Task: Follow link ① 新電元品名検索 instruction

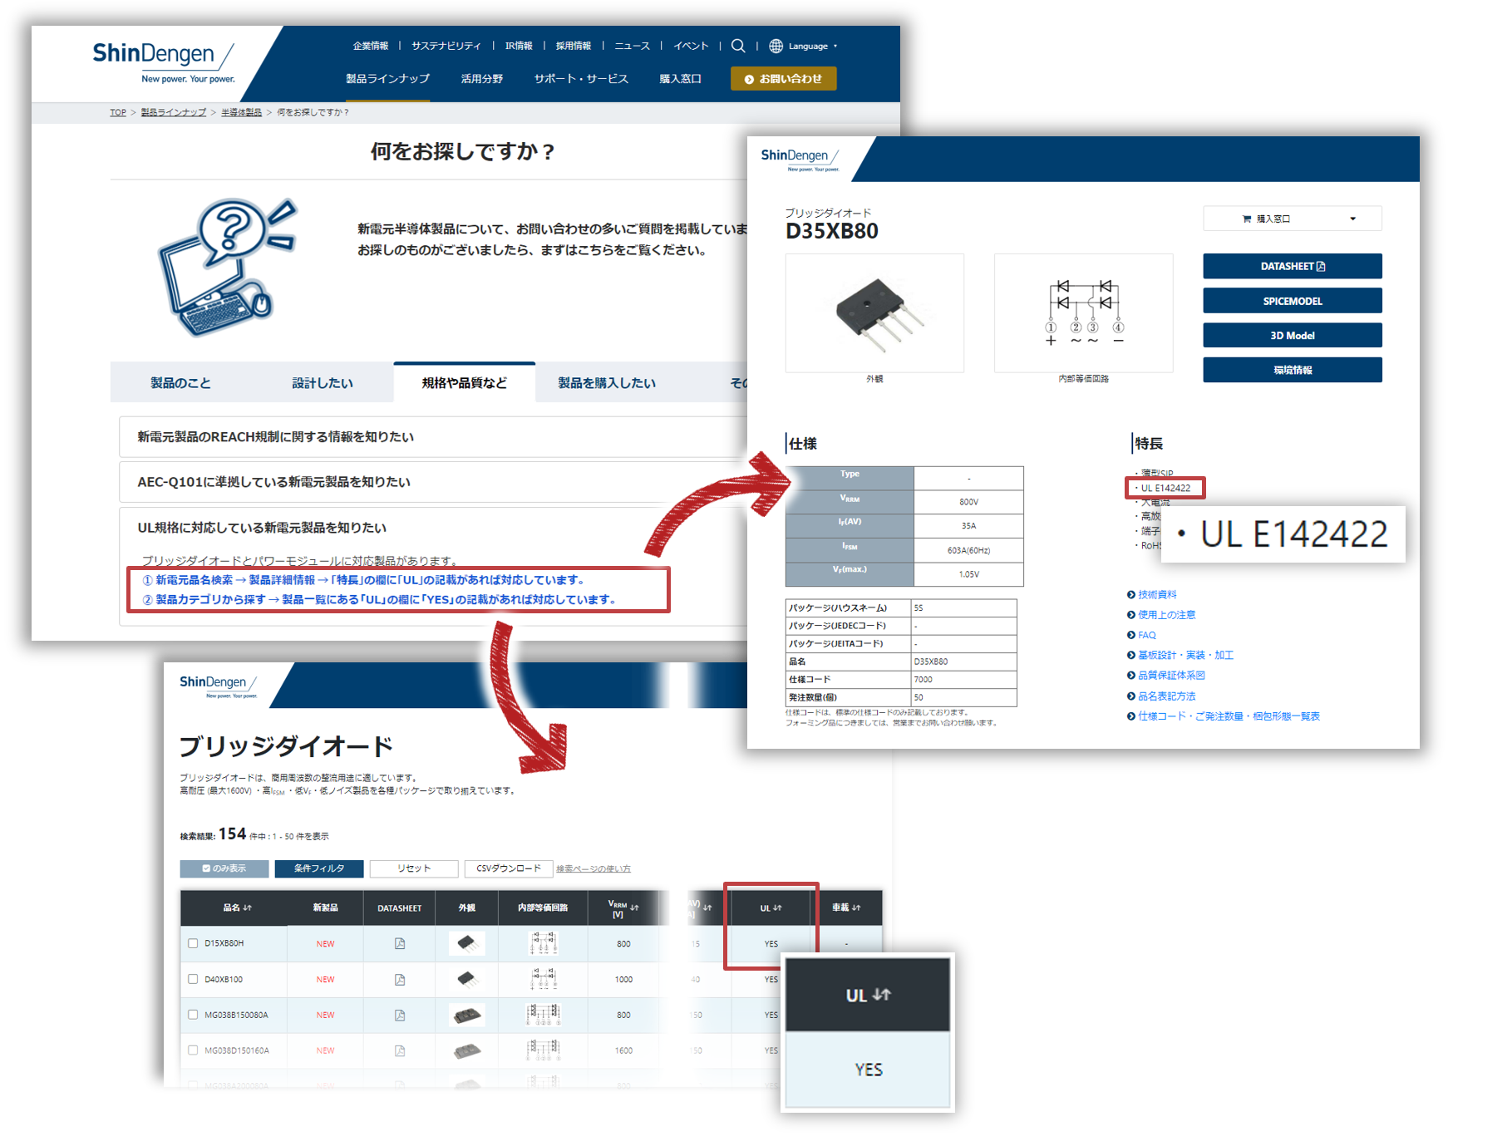Action: (x=364, y=580)
